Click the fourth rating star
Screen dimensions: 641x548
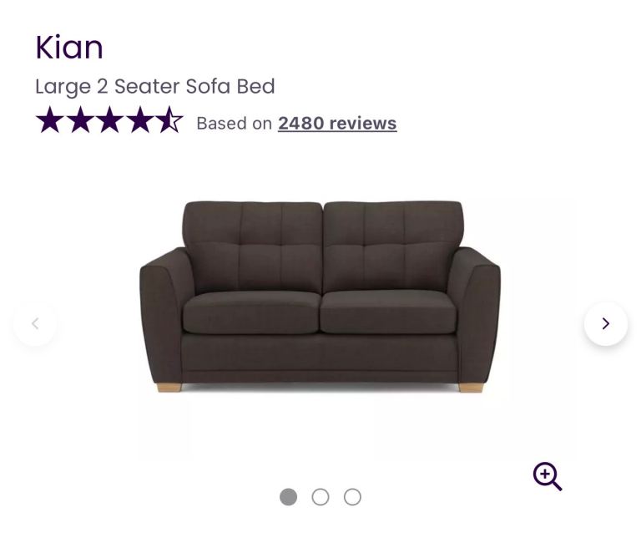tap(140, 120)
